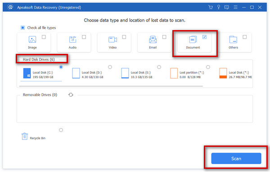The image size is (270, 172).
Task: Enable the Video checkbox
Action: [124, 37]
